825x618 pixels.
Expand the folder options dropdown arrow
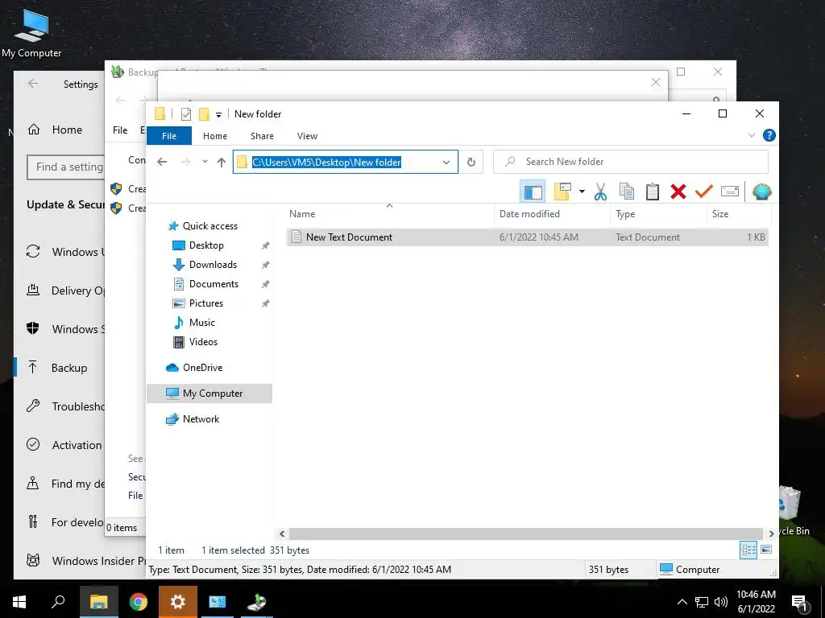point(582,192)
